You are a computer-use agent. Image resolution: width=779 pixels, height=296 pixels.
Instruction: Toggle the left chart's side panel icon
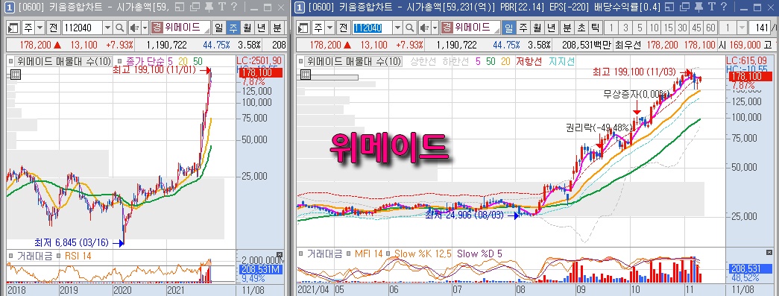13,28
